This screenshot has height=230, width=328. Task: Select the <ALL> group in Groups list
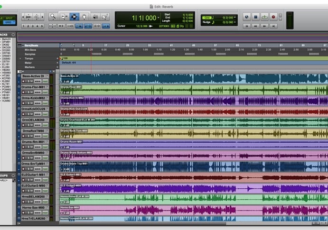[x=4, y=180]
